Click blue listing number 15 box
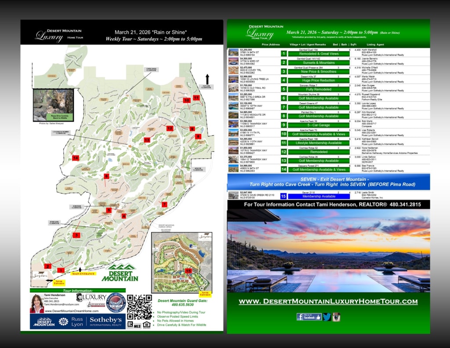This screenshot has width=450, height=348. pos(283,196)
